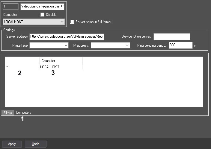211x149 pixels.
Task: Expand the IP-interface dropdown
Action: pos(49,45)
